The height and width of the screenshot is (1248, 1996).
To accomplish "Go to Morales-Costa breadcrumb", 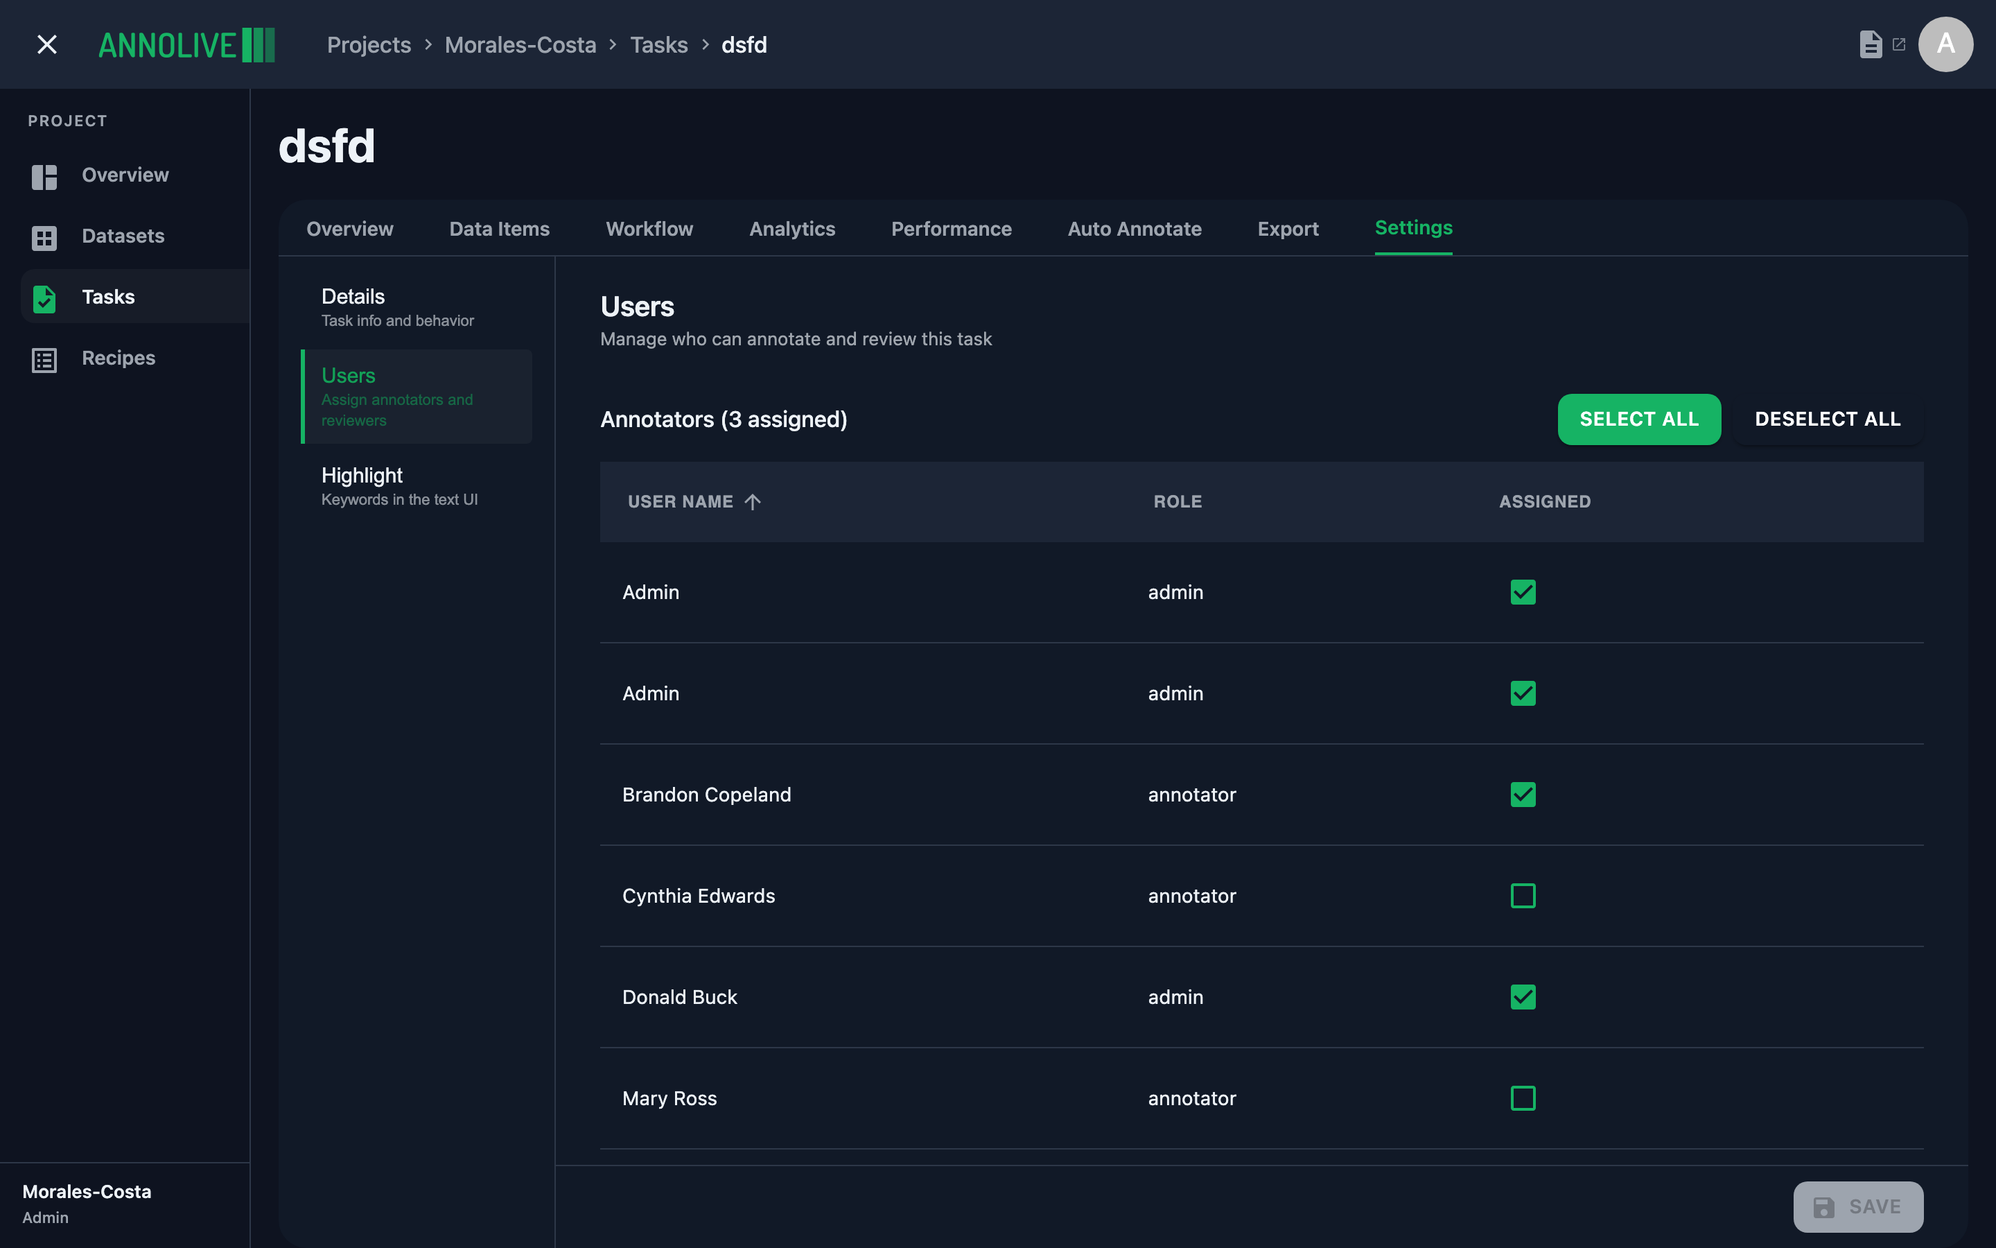I will (x=520, y=44).
